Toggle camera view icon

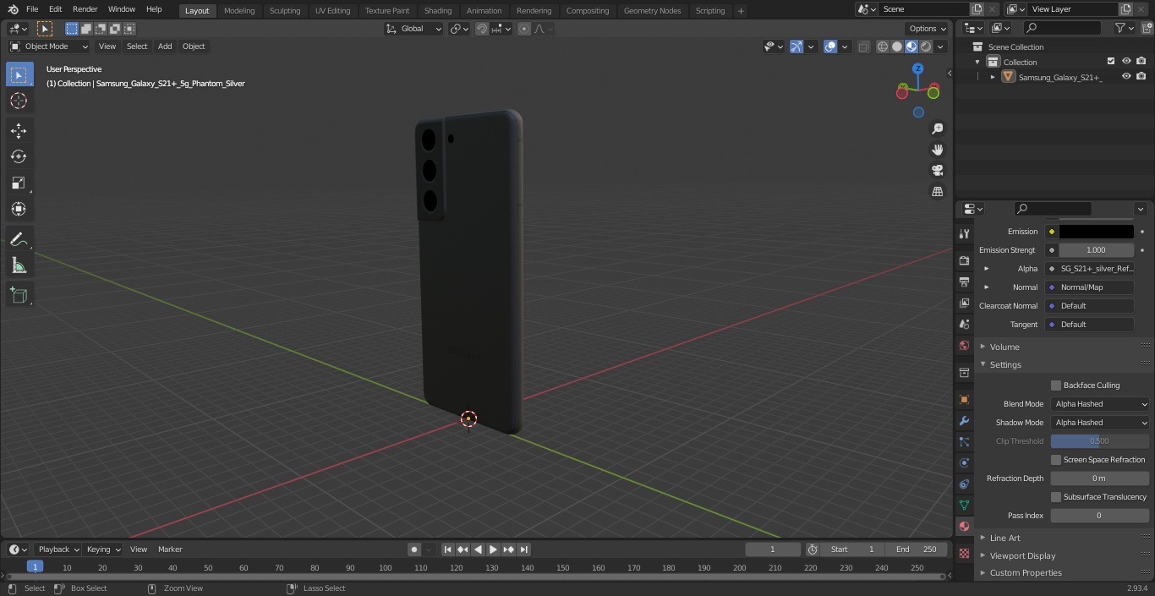[938, 171]
